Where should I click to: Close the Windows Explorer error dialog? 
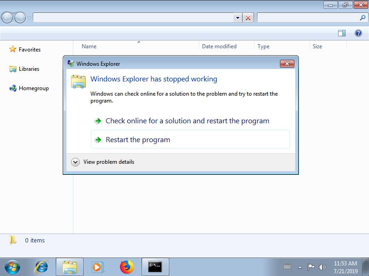[287, 63]
